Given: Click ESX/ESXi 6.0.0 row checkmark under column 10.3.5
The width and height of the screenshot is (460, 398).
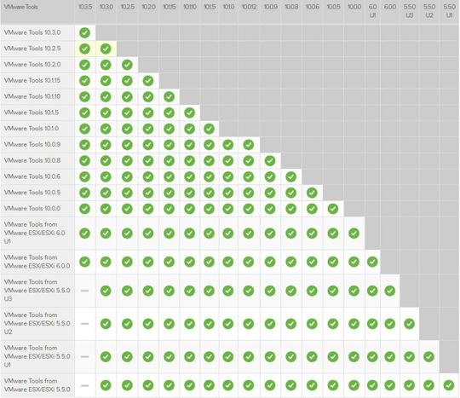Looking at the screenshot, I should pos(85,262).
